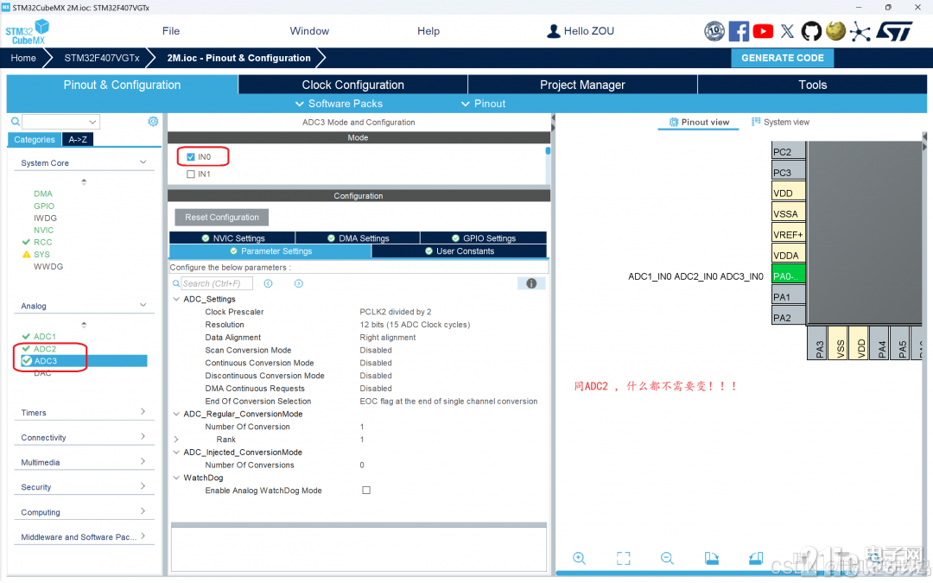The height and width of the screenshot is (583, 933).
Task: Enable the IN1 channel checkbox
Action: [x=191, y=174]
